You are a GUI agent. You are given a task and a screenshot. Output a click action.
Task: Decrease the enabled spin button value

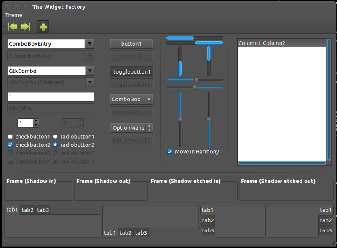(x=36, y=125)
